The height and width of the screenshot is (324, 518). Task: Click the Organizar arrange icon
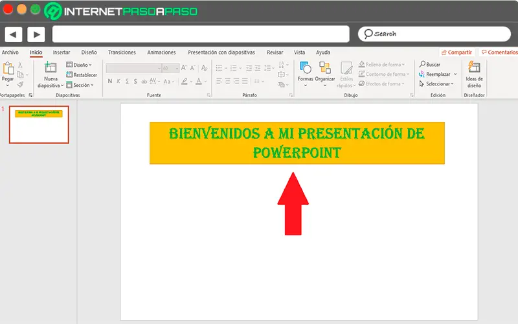click(x=324, y=69)
